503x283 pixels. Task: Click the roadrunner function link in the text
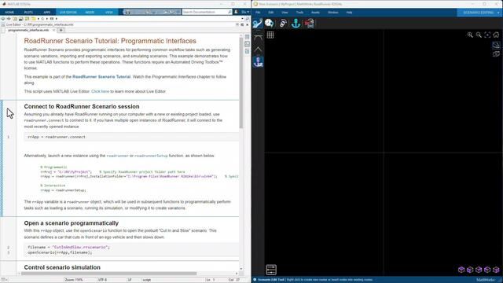(x=117, y=156)
